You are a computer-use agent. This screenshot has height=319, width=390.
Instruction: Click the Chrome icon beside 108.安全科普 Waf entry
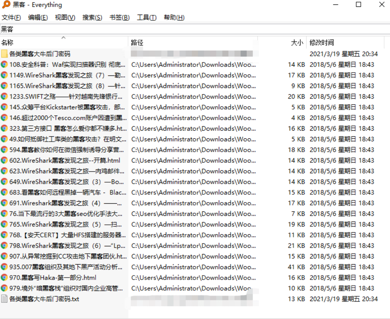click(4, 64)
